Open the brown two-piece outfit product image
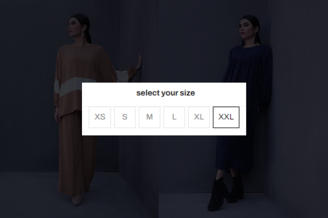This screenshot has height=218, width=328. coord(79,109)
